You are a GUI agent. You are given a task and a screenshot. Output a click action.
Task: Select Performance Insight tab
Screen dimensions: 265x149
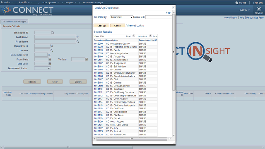coord(14,22)
